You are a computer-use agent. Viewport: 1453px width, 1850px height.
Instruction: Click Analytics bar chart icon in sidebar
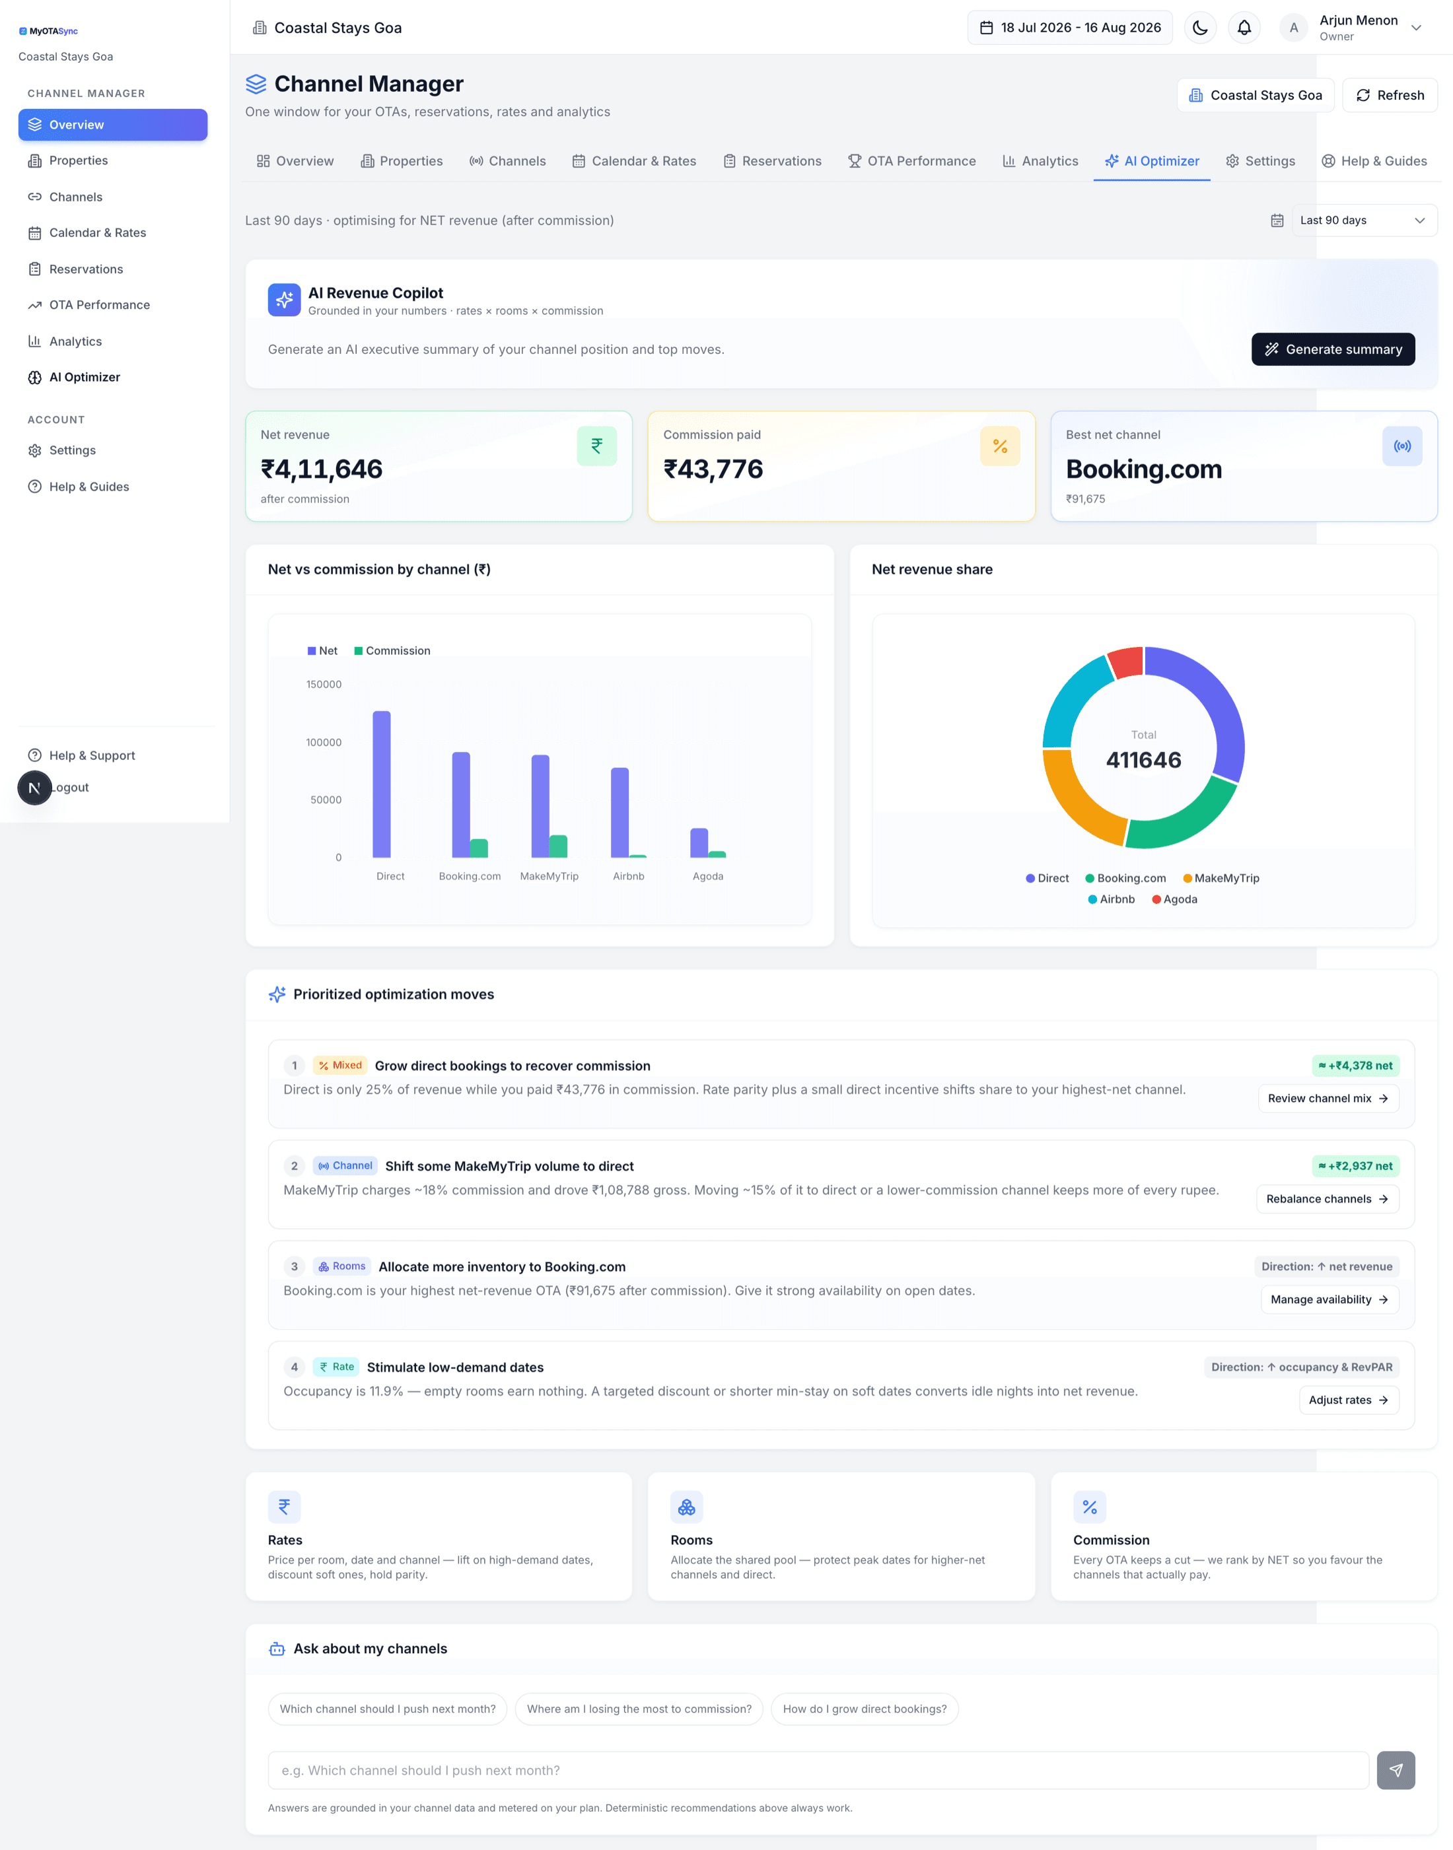pos(35,341)
